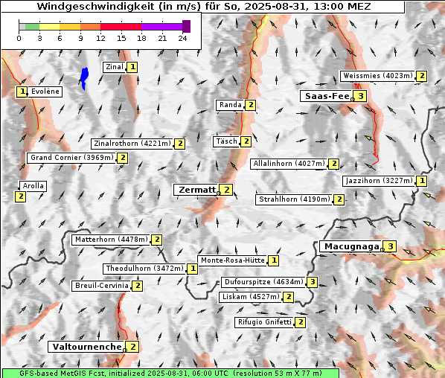Click wind value 2 beside Matterhorn
This screenshot has height=378, width=445.
tap(157, 240)
